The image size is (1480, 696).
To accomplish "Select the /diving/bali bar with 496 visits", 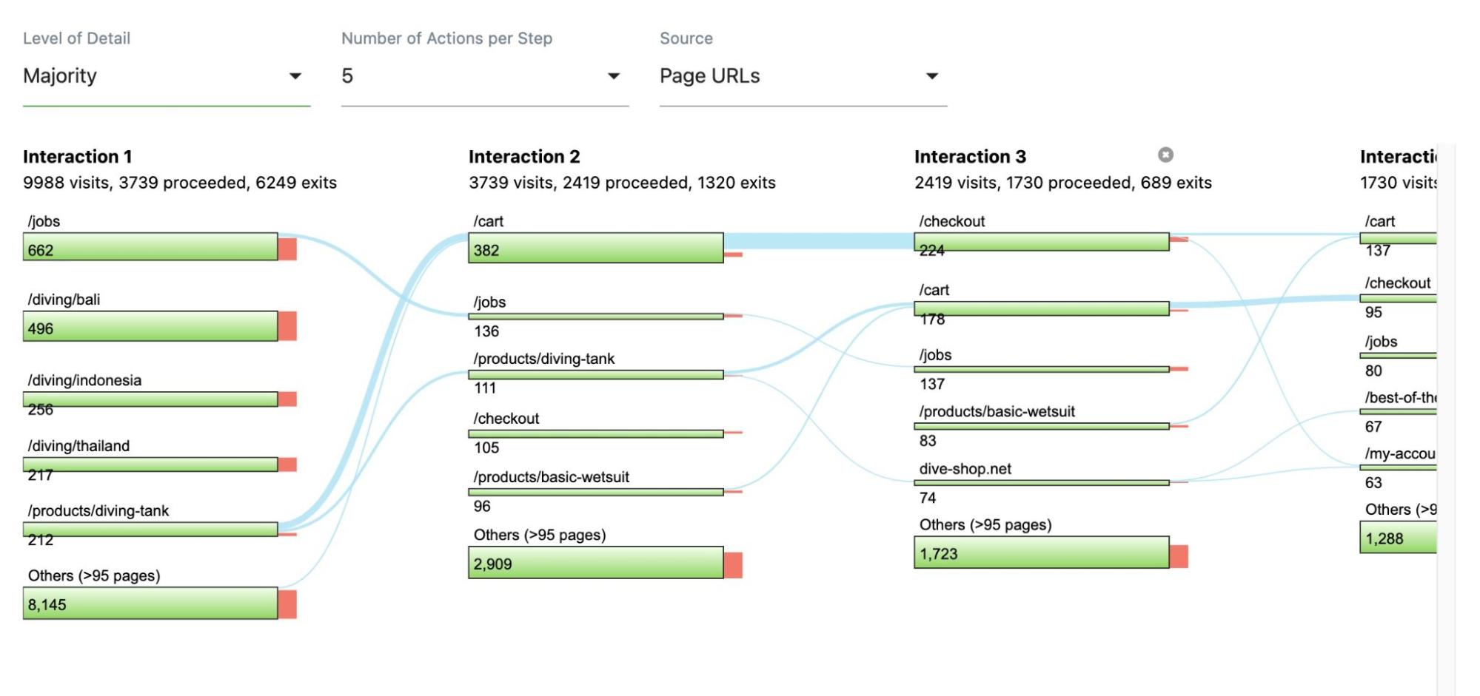I will tap(150, 326).
